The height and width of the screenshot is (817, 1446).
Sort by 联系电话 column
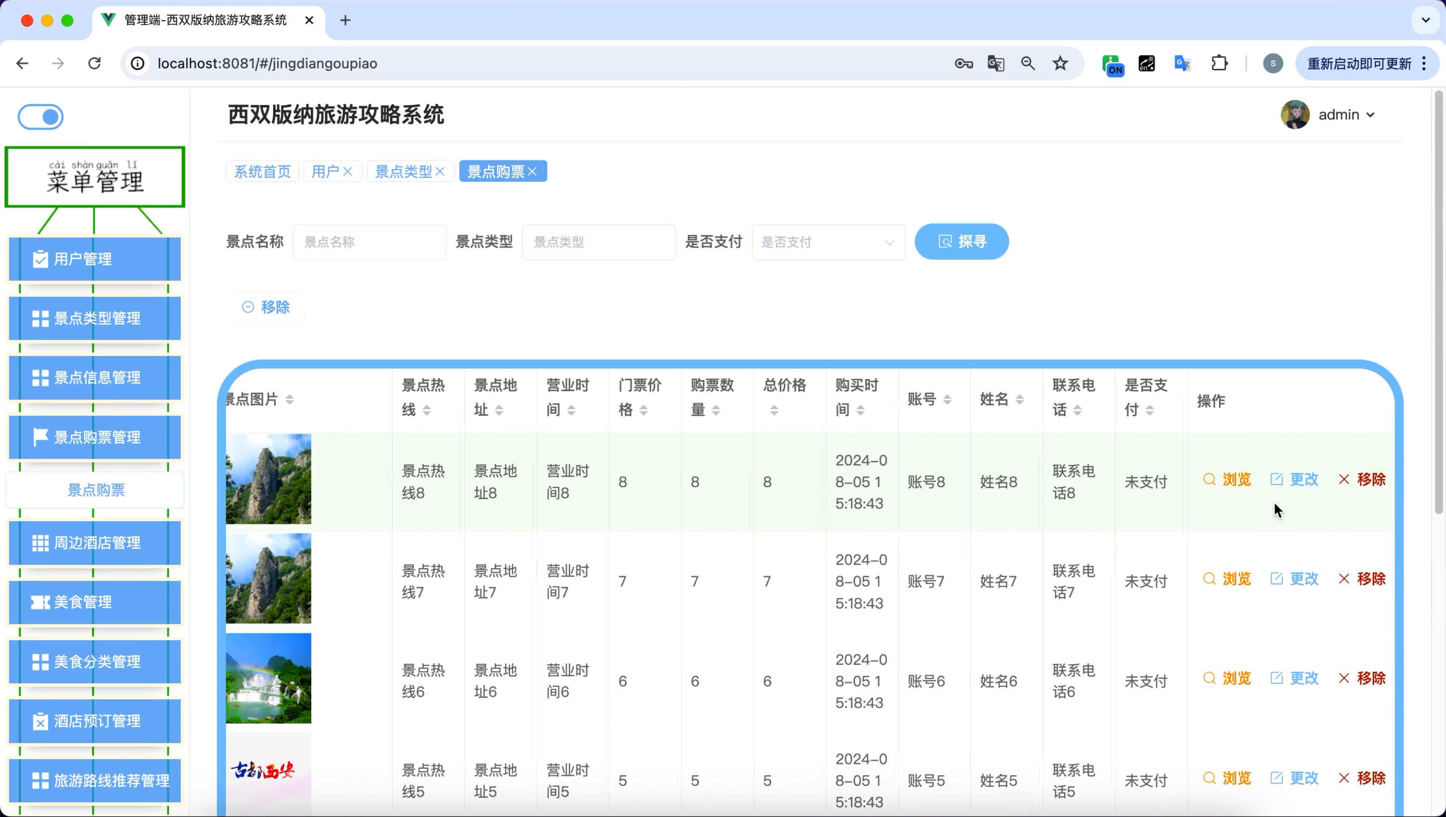1078,410
